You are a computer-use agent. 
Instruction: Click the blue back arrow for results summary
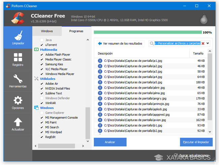100,43
